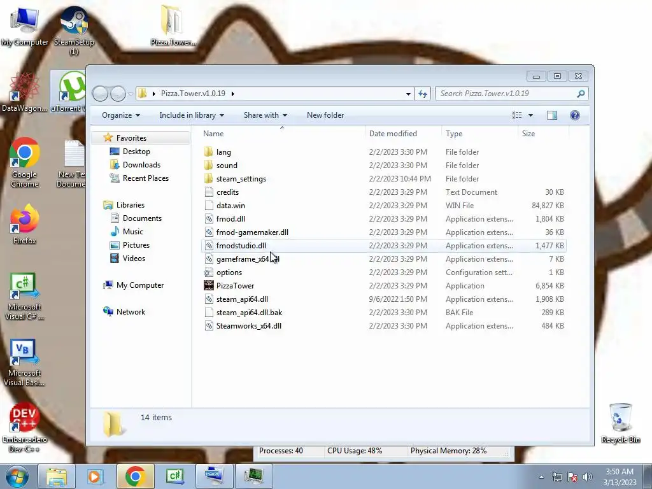This screenshot has height=489, width=652.
Task: Click the Steamworks_x64.dll file icon
Action: tap(209, 325)
